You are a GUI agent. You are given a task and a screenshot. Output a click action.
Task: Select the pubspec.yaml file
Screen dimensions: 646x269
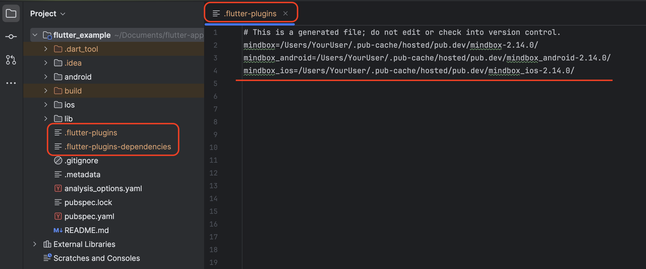click(x=89, y=216)
